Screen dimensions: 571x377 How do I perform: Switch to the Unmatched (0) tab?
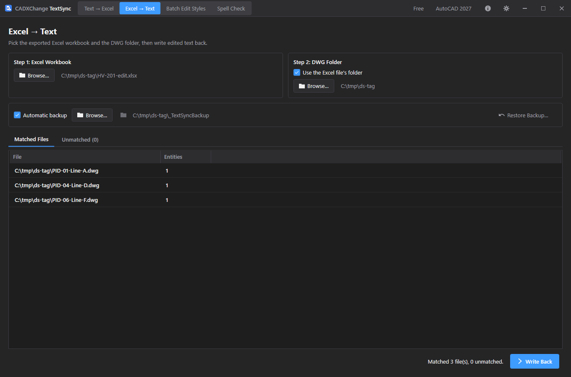80,139
